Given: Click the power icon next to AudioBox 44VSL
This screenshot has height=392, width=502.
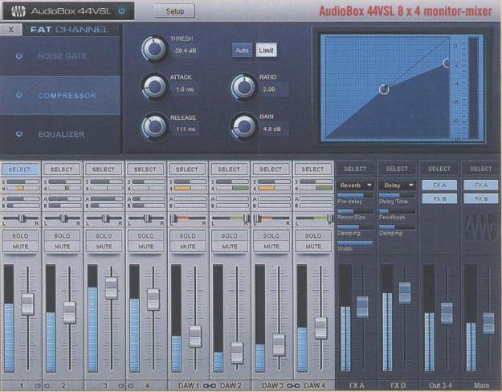Looking at the screenshot, I should (121, 11).
